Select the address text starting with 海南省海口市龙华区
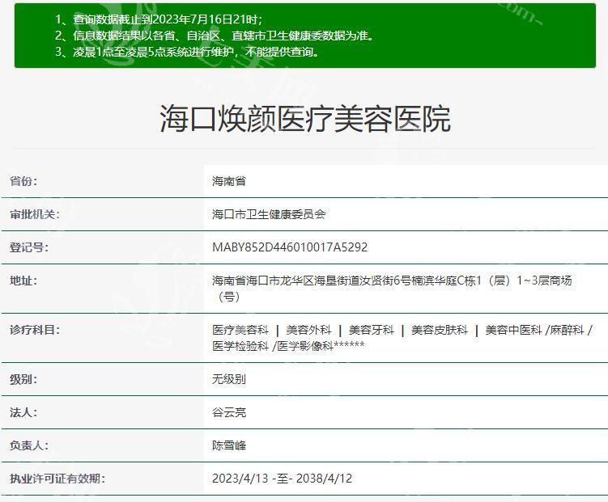The width and height of the screenshot is (608, 502). coord(391,281)
